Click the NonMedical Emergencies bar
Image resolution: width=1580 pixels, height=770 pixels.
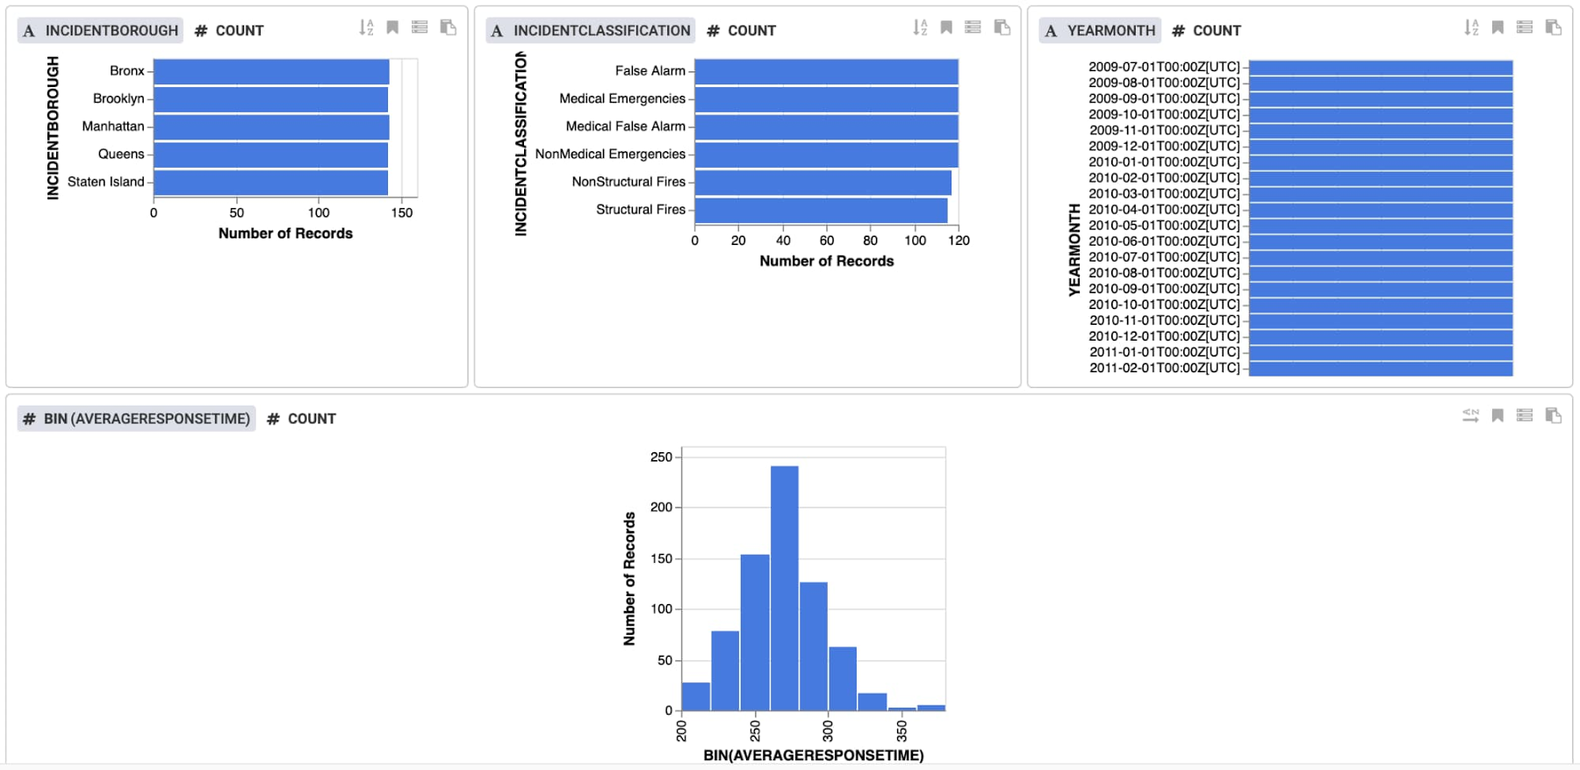tap(826, 155)
